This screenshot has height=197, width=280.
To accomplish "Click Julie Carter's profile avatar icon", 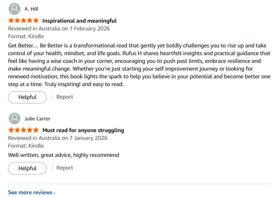I will (14, 119).
